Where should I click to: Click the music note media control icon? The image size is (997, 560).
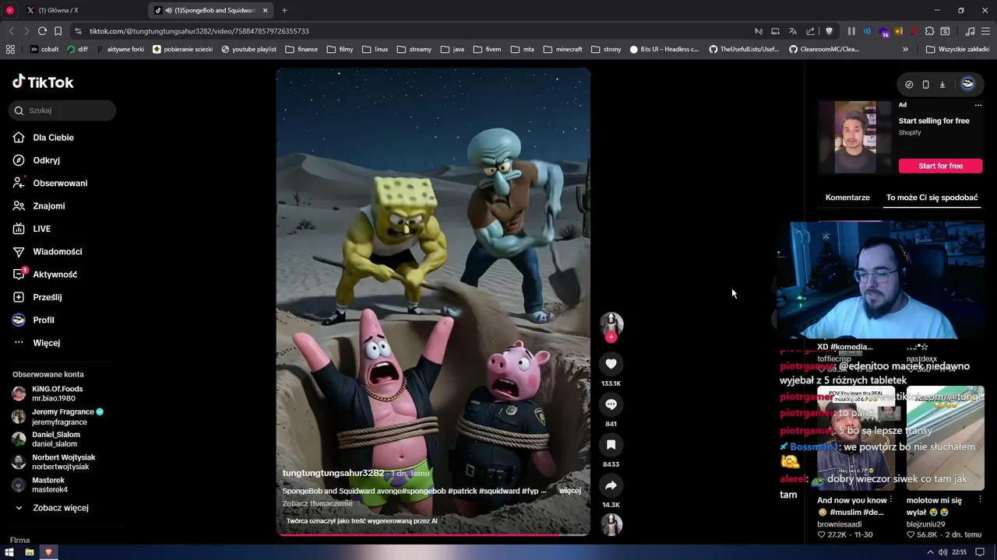[x=970, y=31]
